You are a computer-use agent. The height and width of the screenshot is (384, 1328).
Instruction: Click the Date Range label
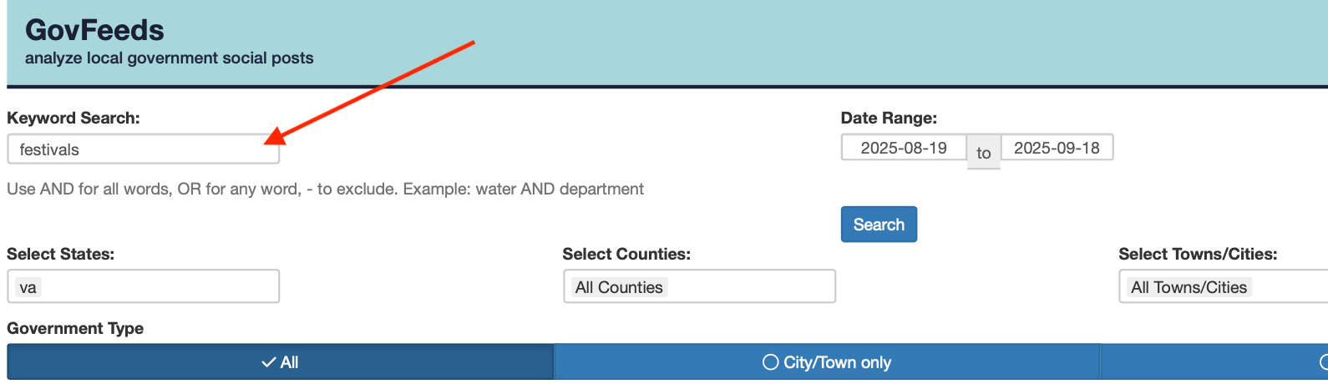point(889,118)
